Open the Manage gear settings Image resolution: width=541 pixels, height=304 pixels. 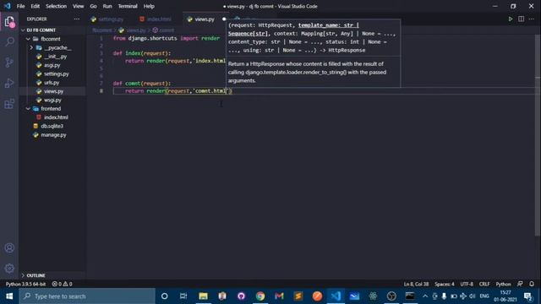point(9,268)
